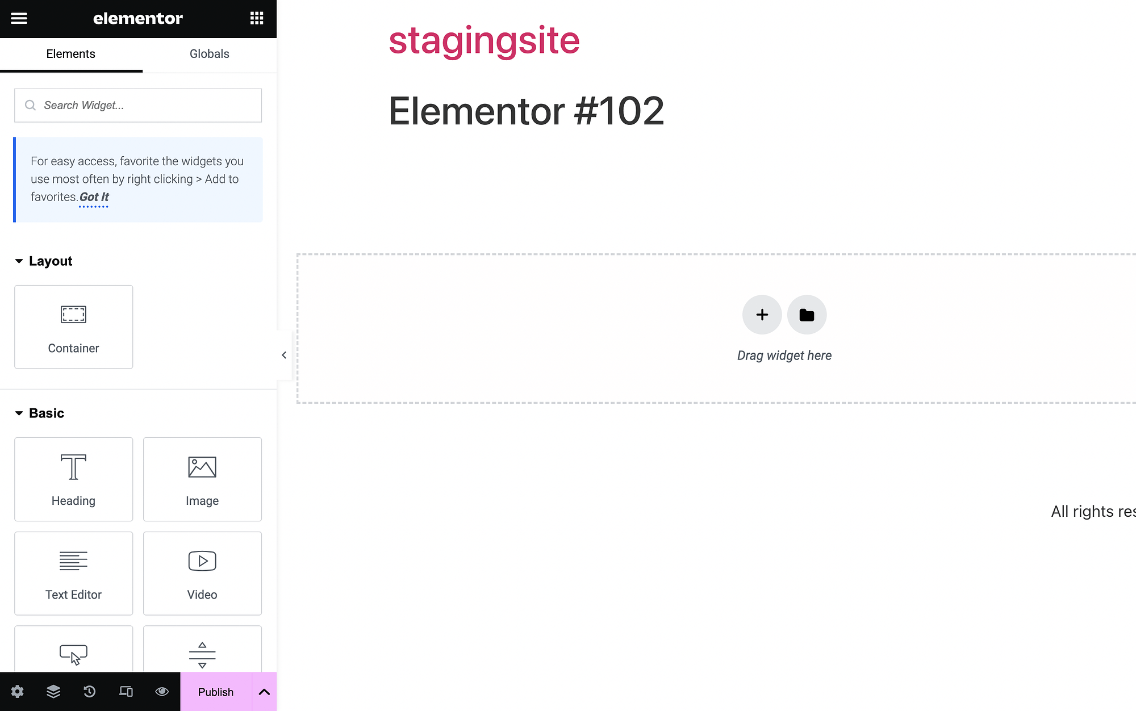Select the Text Editor widget
This screenshot has width=1136, height=711.
[x=73, y=572]
